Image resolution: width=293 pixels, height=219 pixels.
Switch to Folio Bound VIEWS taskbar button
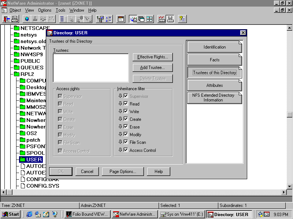[x=87, y=214]
